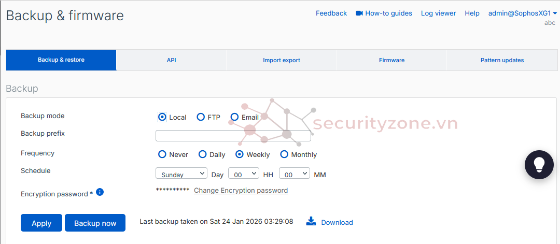Viewport: 560px width, 244px height.
Task: Open the minutes MM dropdown
Action: click(x=295, y=174)
